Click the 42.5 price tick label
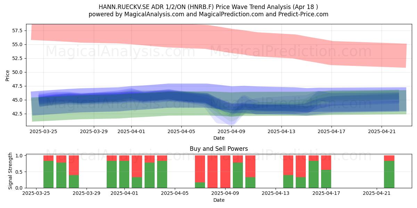The image size is (417, 208). coord(18,114)
